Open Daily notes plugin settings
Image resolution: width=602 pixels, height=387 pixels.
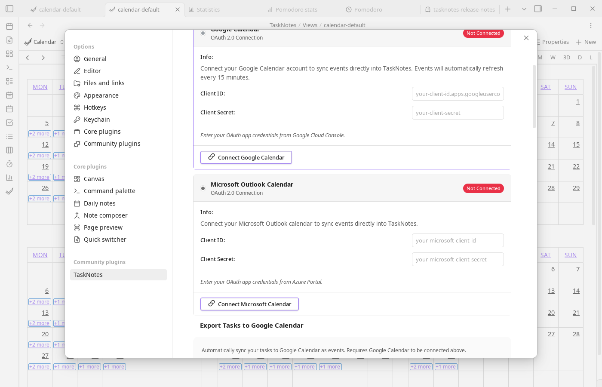118,203
